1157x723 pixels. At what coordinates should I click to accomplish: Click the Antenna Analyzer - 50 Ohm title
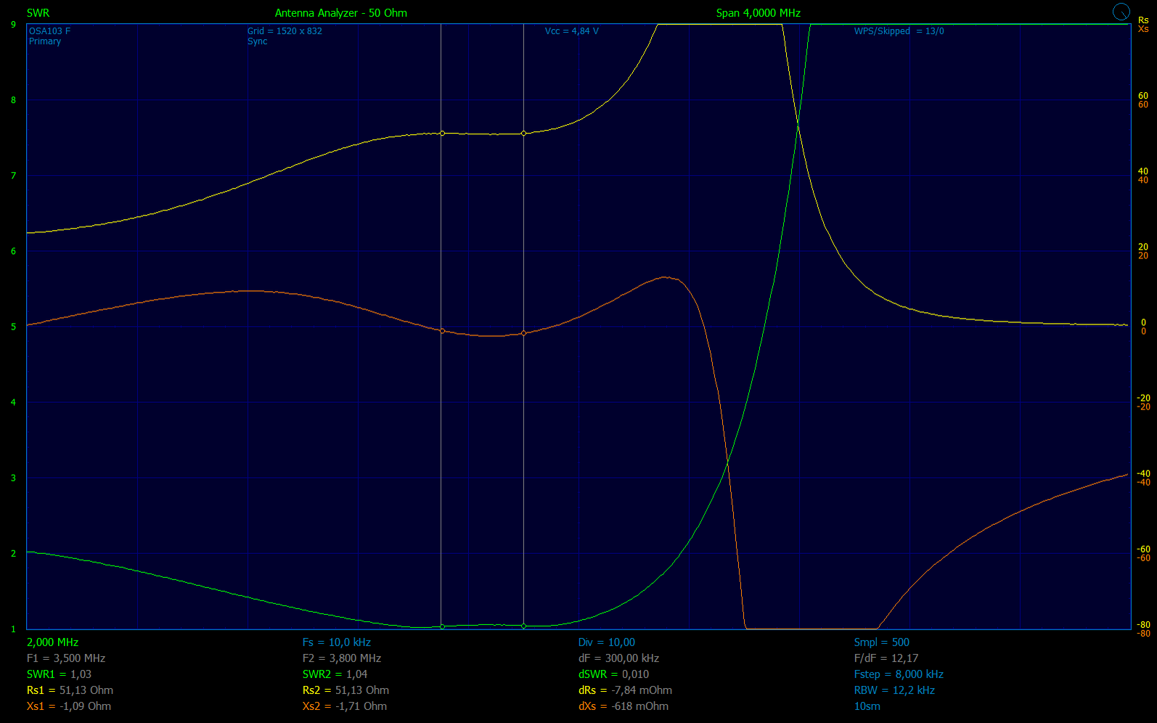[x=340, y=13]
